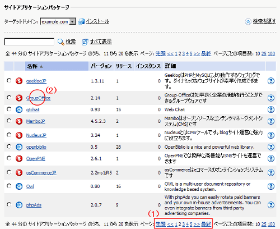Image resolution: width=280 pixels, height=229 pixels.
Task: Open help icon for phpAds row
Action: click(x=271, y=205)
